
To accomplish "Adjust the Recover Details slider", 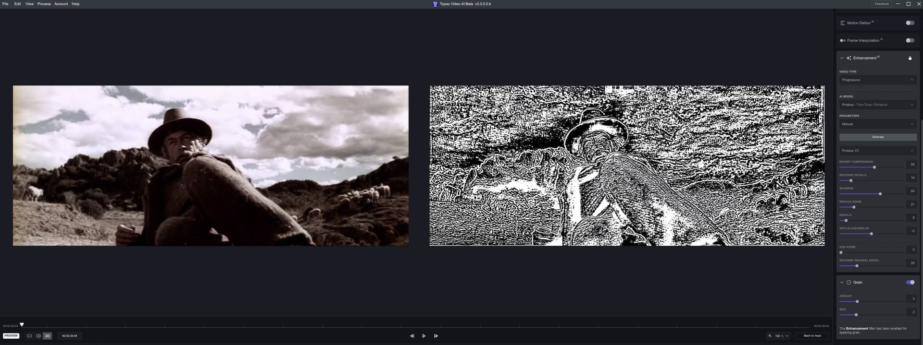I will 851,180.
